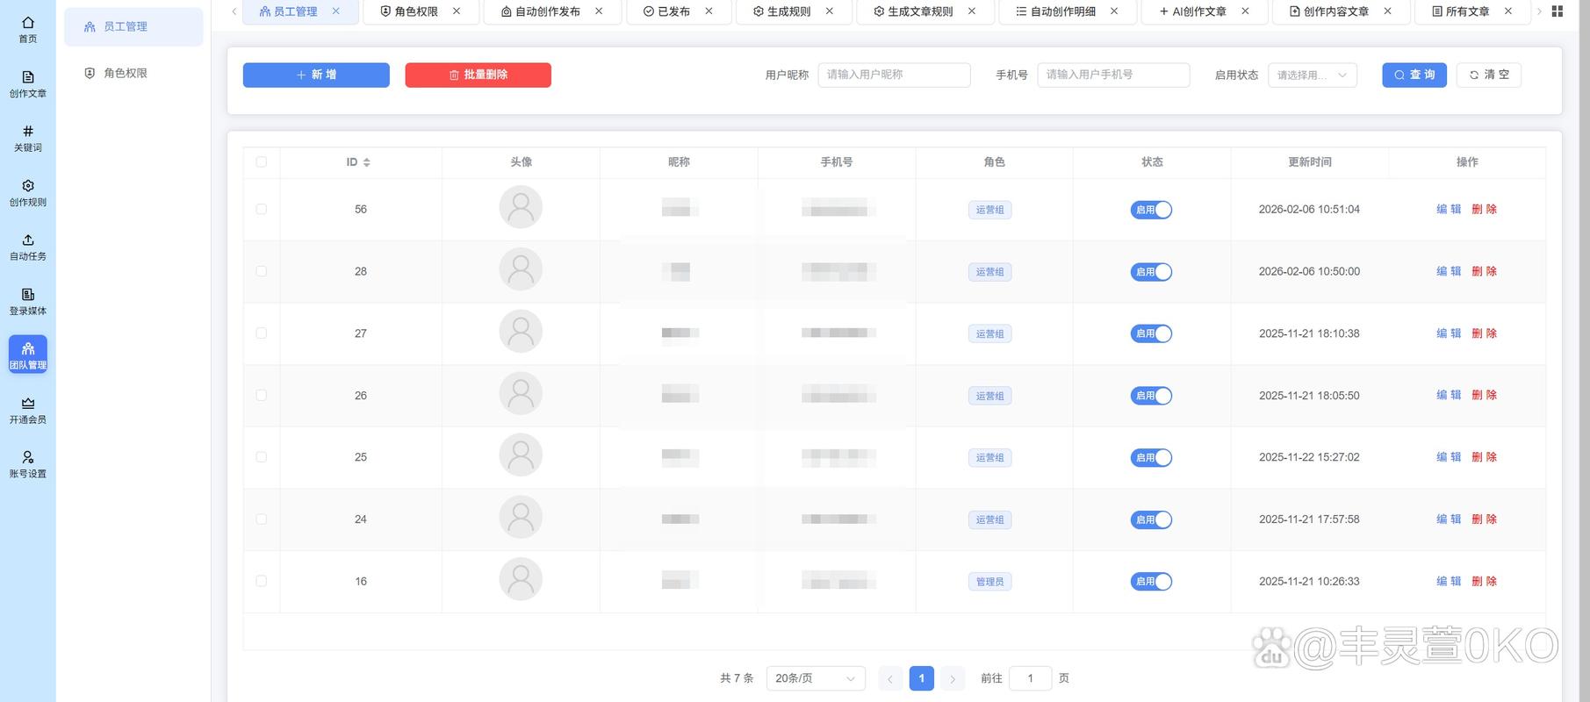Click the 前往 page number input
This screenshot has width=1590, height=702.
tap(1030, 678)
